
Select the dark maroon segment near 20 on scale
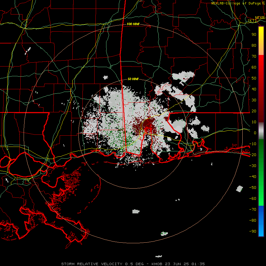point(261,111)
